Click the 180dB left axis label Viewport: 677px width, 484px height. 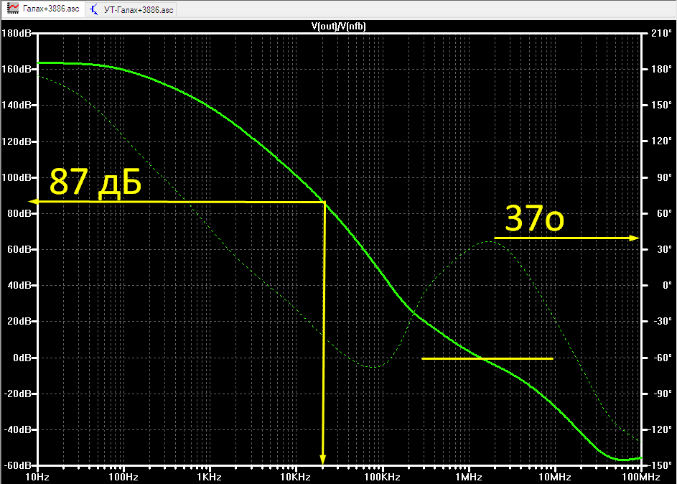[x=16, y=33]
